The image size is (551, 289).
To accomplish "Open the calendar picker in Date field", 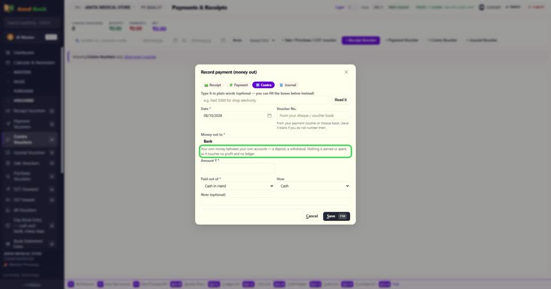I will (x=269, y=115).
